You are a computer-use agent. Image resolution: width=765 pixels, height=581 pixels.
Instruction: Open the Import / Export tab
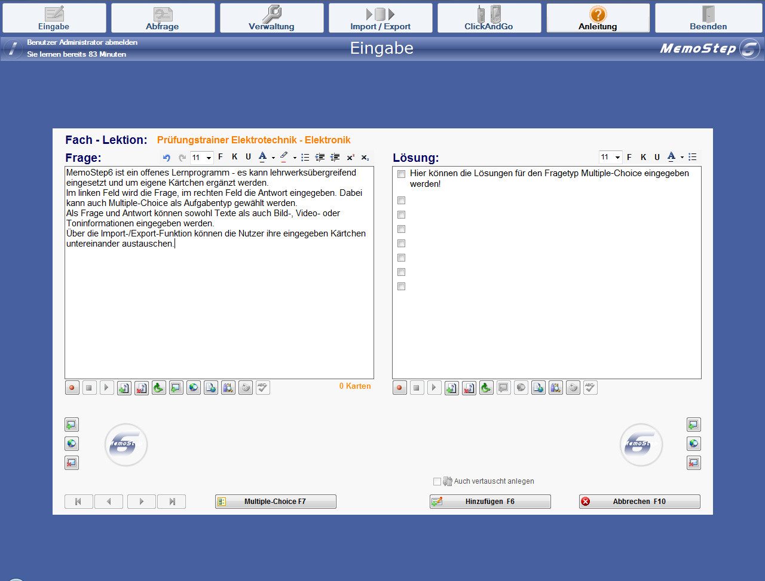(380, 18)
